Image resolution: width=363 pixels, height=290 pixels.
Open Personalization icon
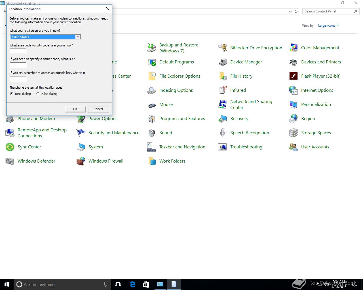(x=294, y=105)
